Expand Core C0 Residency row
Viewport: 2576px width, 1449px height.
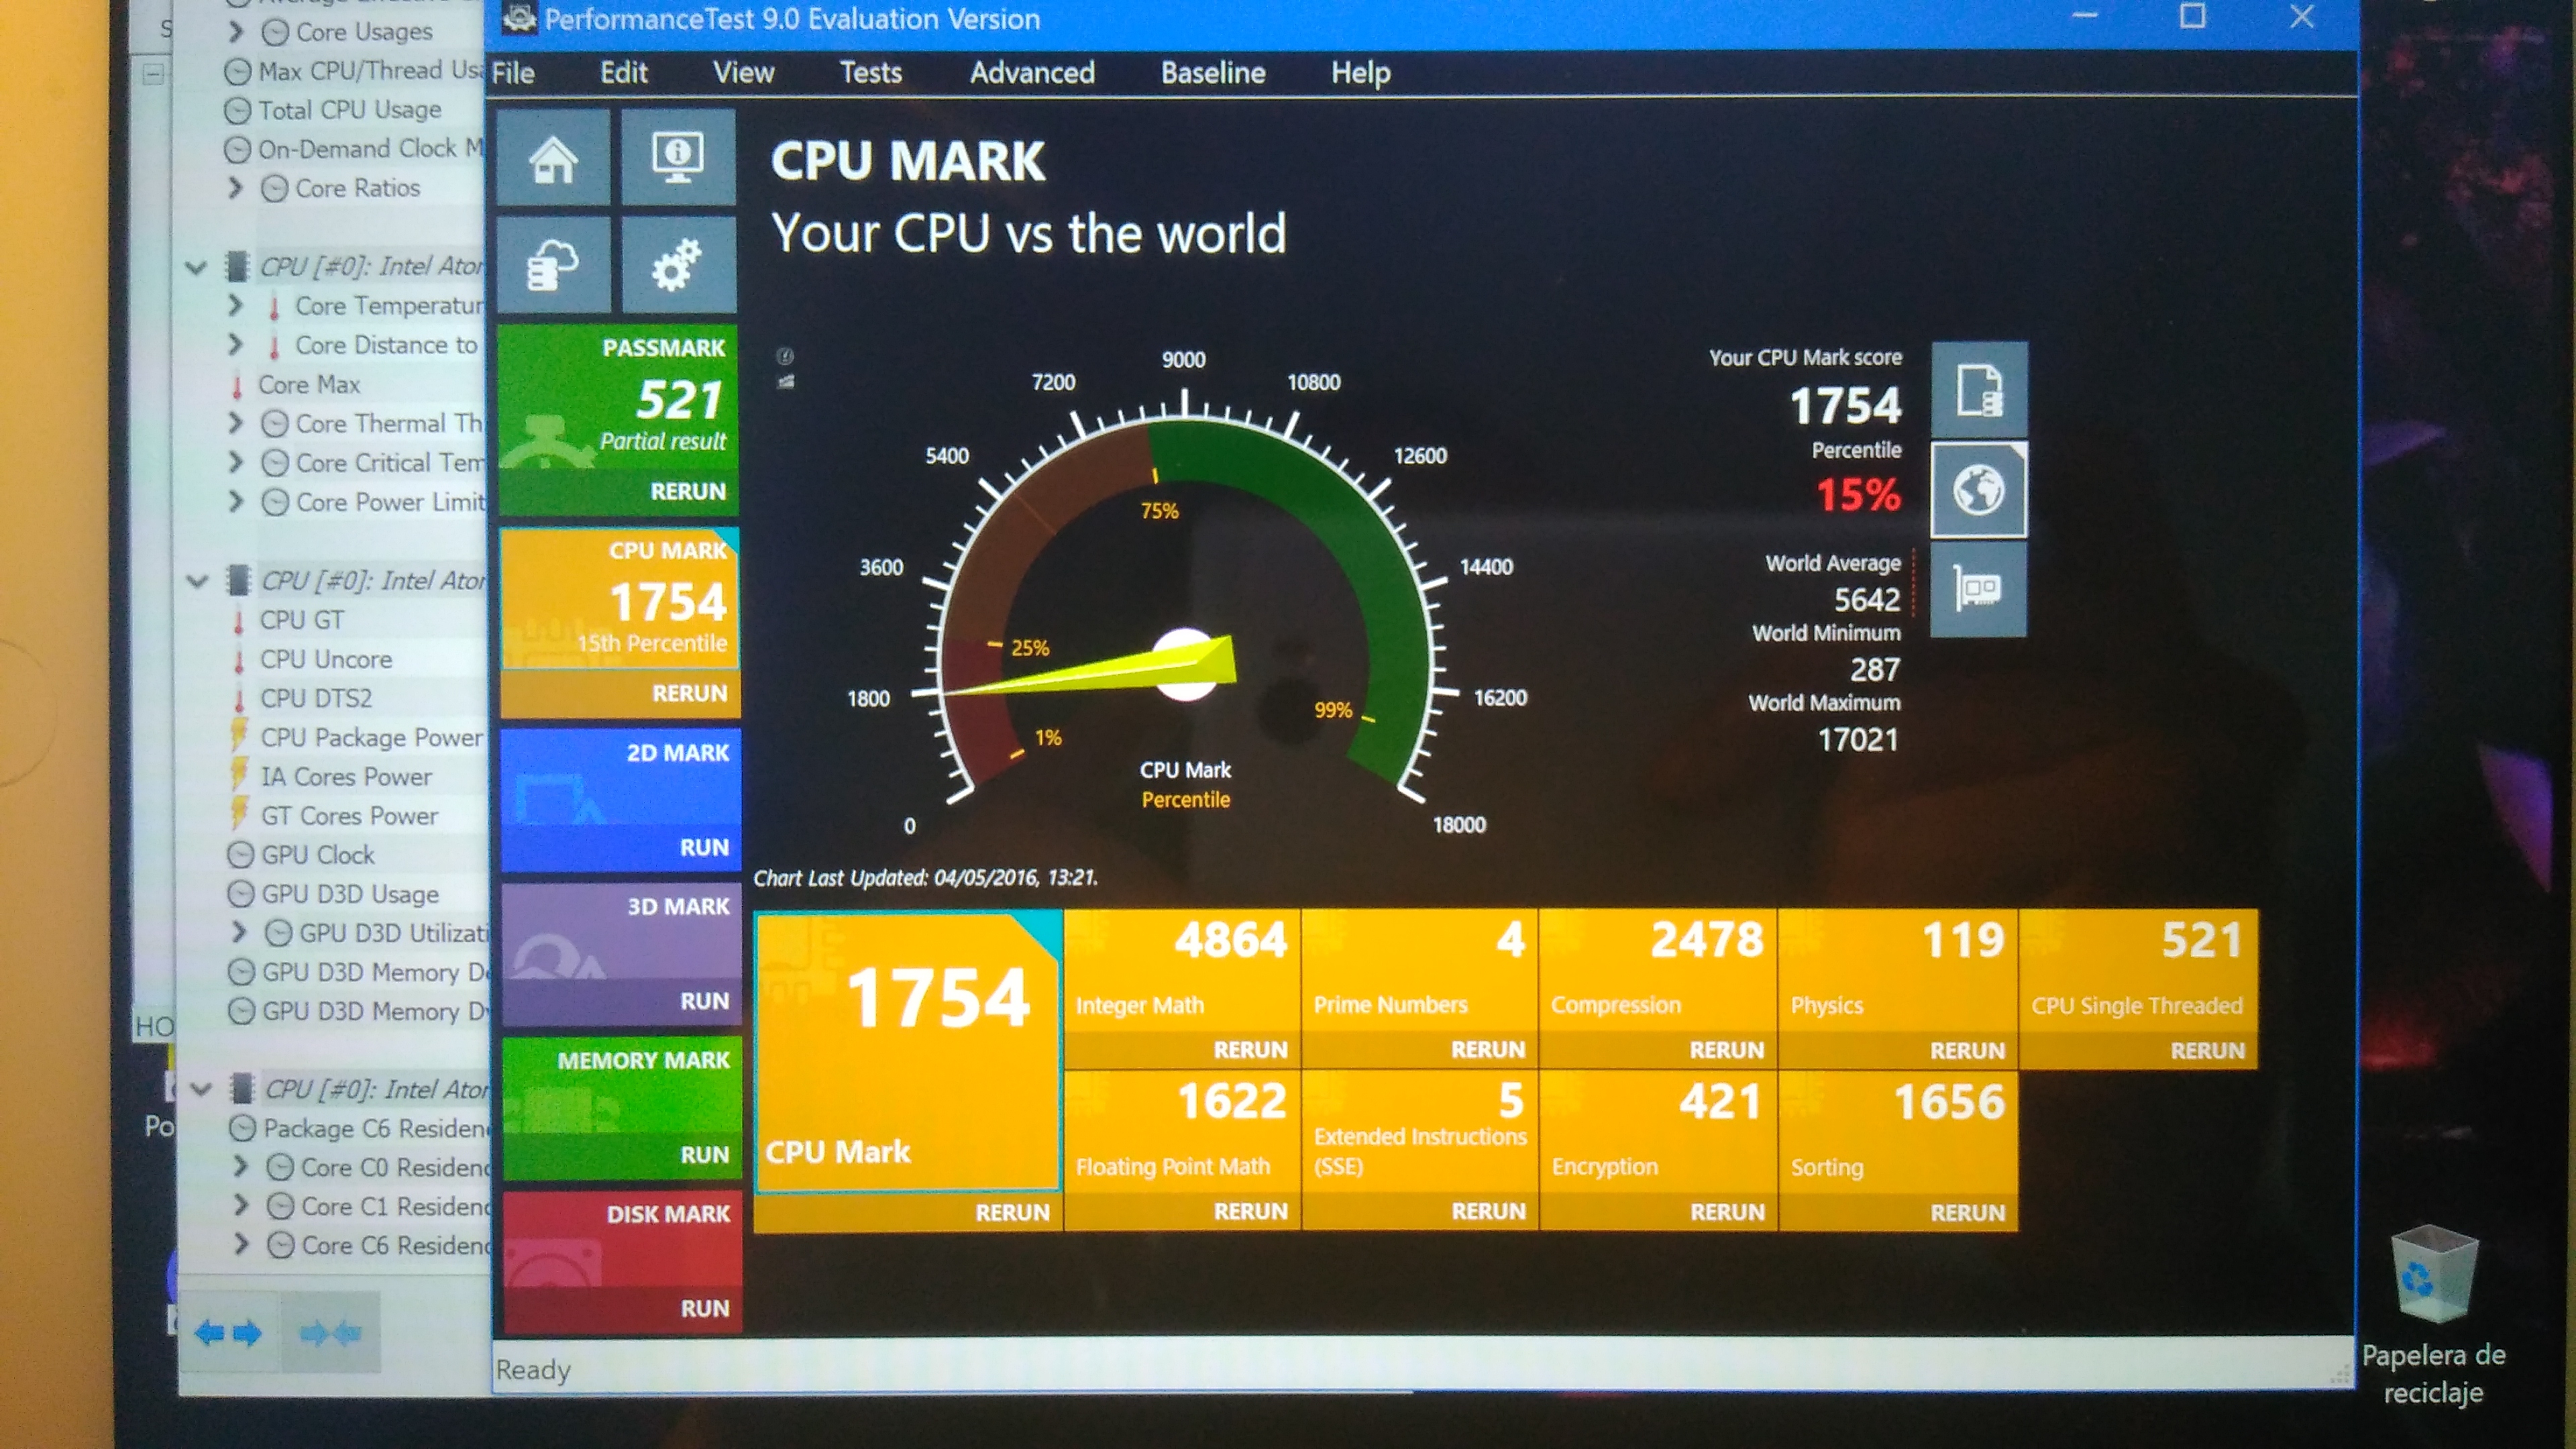pos(241,1166)
